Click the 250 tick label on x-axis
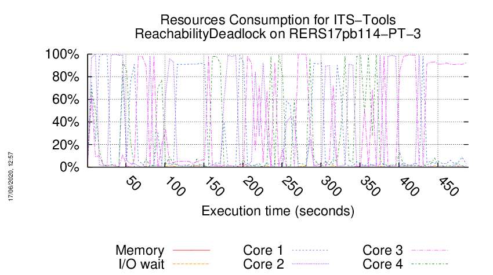Image resolution: width=493 pixels, height=275 pixels. pyautogui.click(x=292, y=186)
